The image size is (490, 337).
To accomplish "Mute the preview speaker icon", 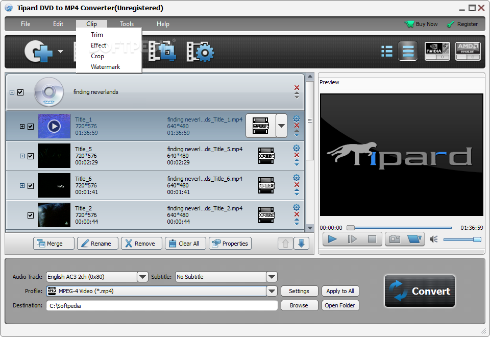I will pyautogui.click(x=433, y=239).
